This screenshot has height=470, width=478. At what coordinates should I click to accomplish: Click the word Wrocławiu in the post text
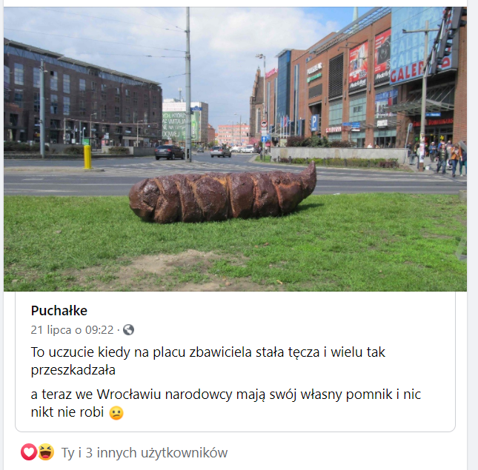tap(129, 395)
